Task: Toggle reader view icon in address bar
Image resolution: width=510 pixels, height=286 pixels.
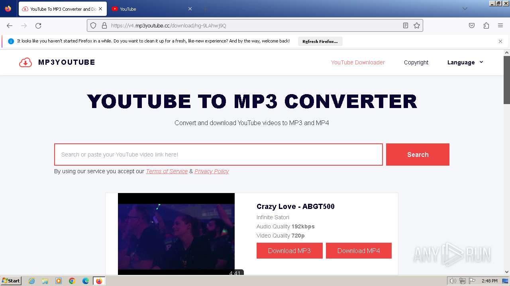Action: 406,25
